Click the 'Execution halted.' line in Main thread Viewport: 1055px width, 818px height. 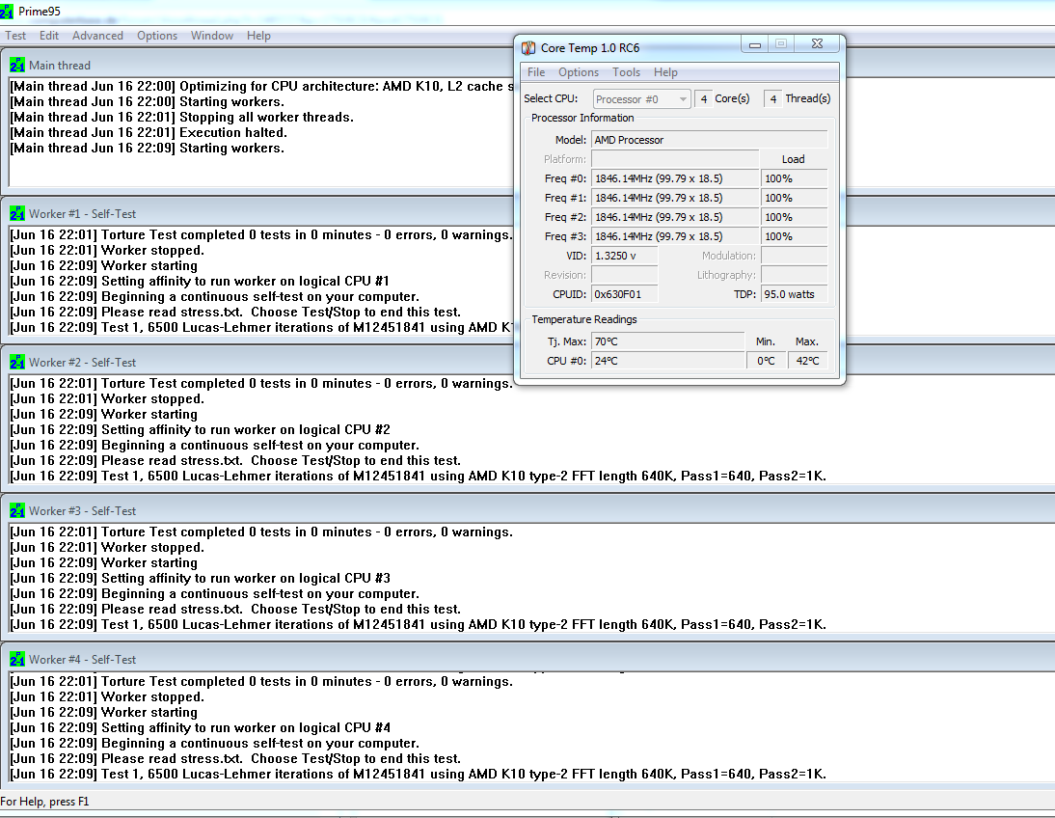tap(149, 132)
